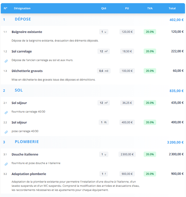Click link icon next to fourniture carrelage 40/30
This screenshot has width=186, height=197.
pyautogui.click(x=6, y=112)
